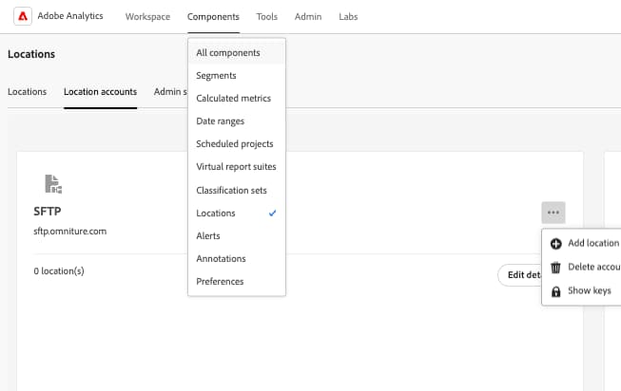Select Segments in the Components menu
This screenshot has height=391, width=621.
tap(217, 76)
